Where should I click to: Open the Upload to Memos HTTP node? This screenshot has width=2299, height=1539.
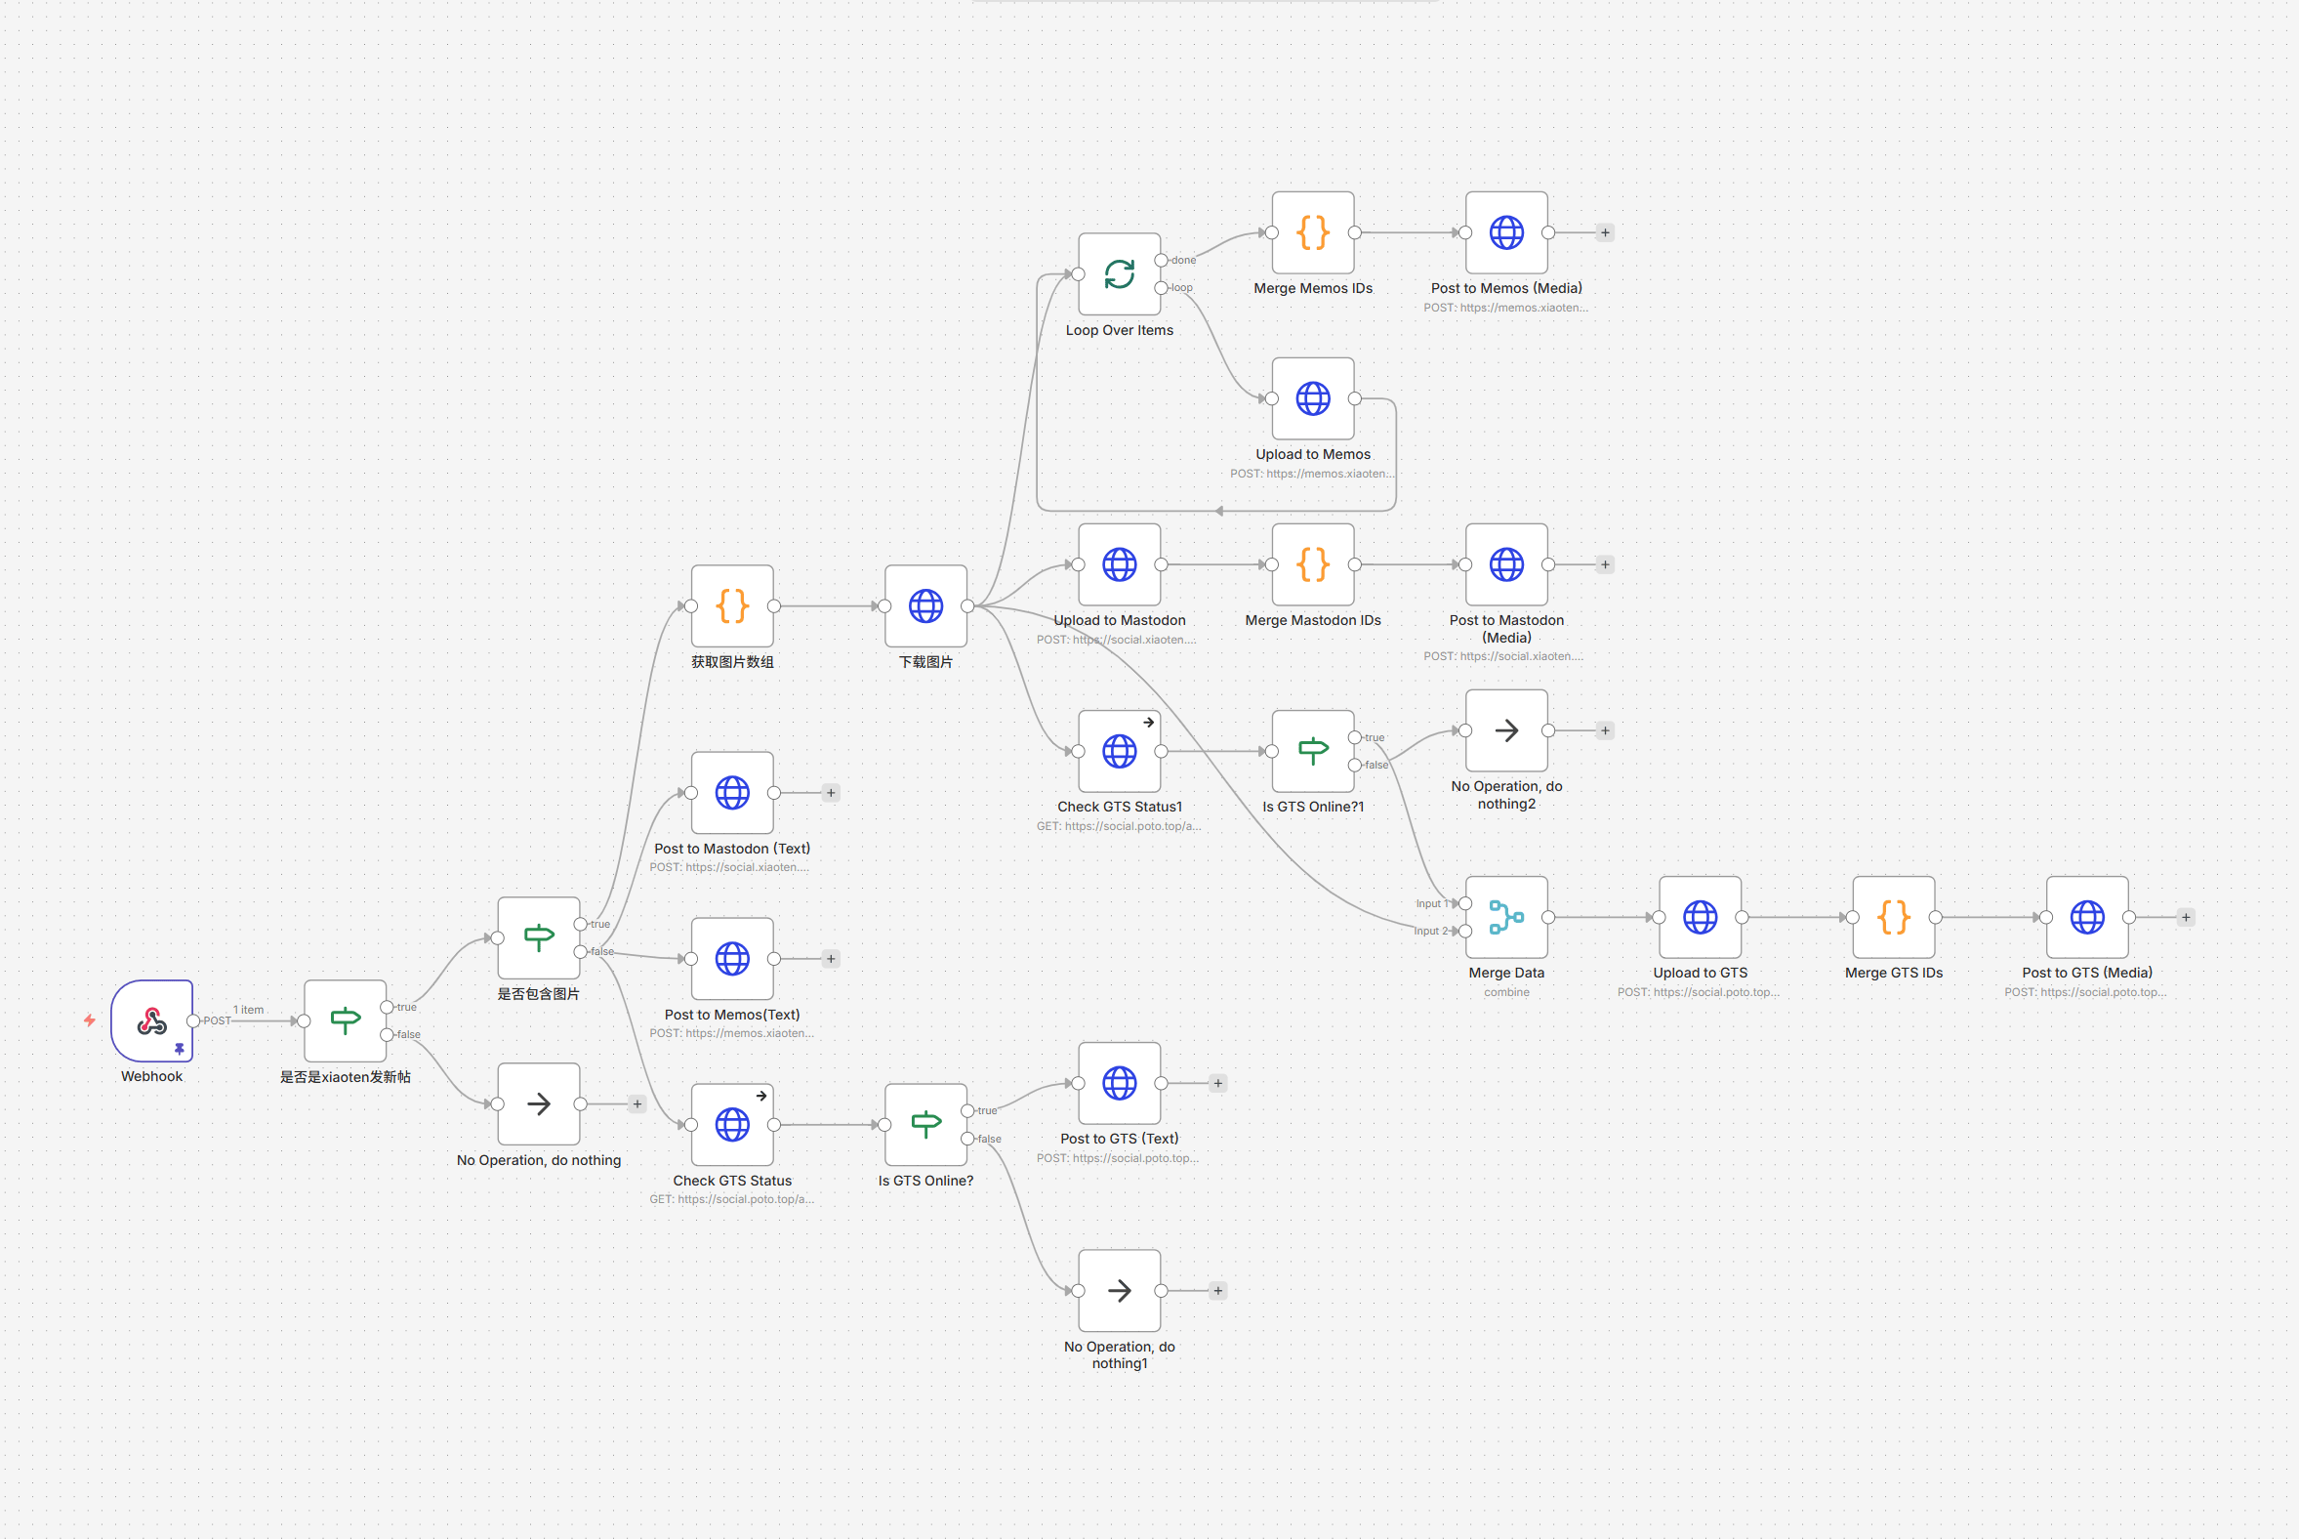click(x=1312, y=398)
